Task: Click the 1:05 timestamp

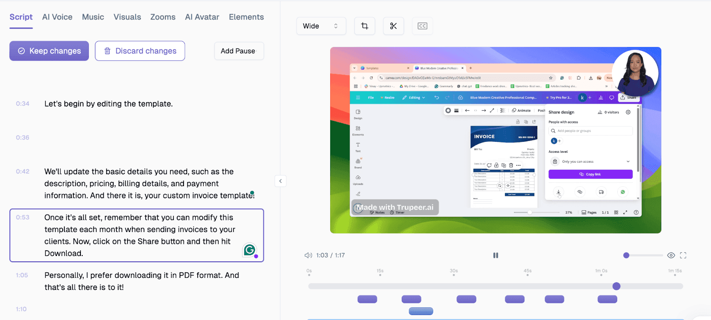Action: tap(22, 275)
